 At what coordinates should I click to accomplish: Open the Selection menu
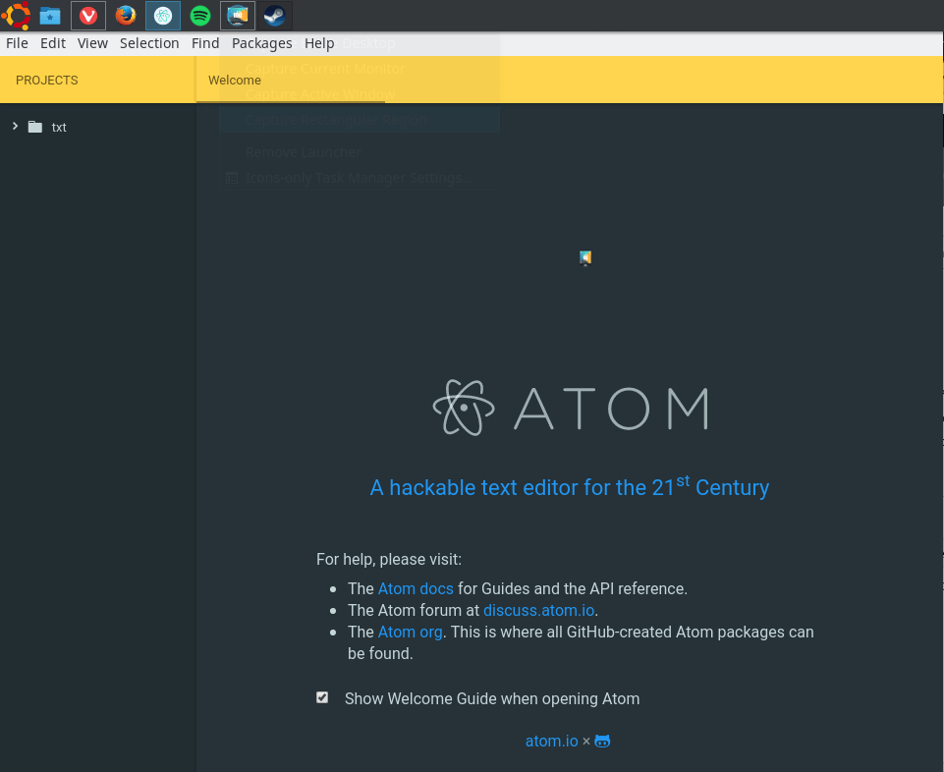click(149, 43)
